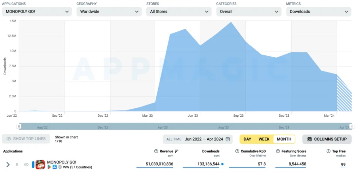This screenshot has width=356, height=172.
Task: Click the help icon next to Featuring Score
Action: (278, 151)
